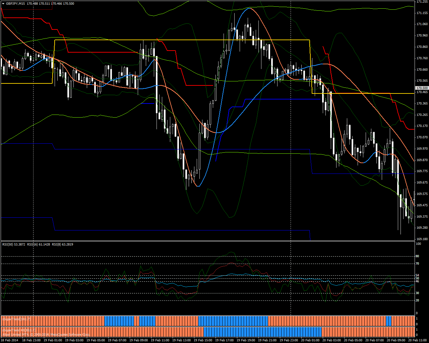Click the 170.365 price scale label
Viewport: 429px width, 343px height.
click(x=422, y=104)
